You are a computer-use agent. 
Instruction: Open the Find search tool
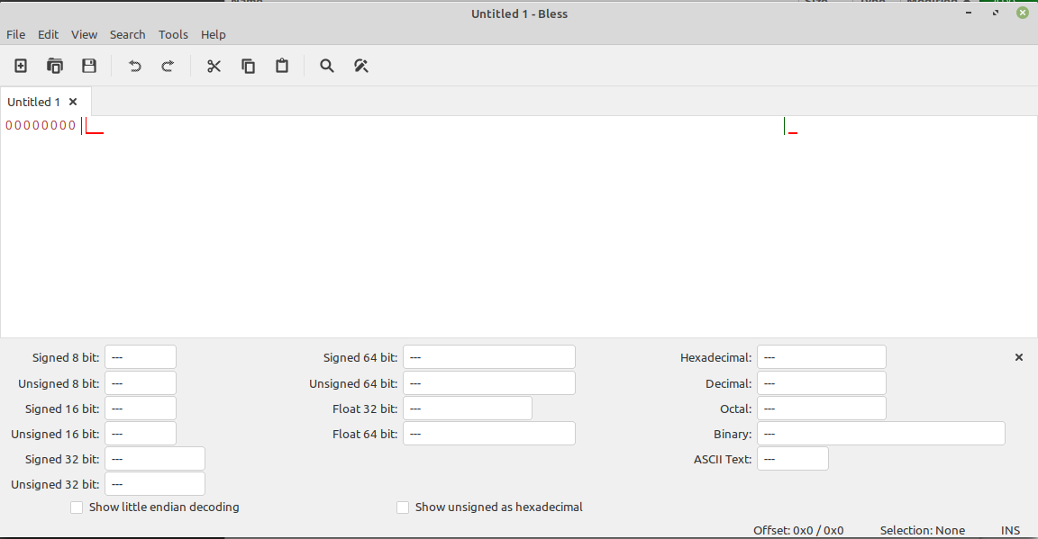tap(326, 66)
